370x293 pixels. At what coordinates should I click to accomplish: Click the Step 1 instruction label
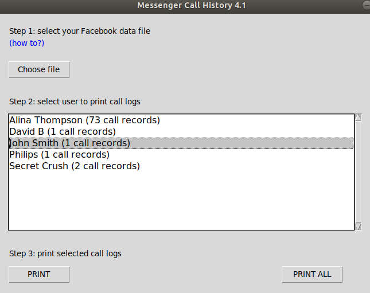coord(80,31)
